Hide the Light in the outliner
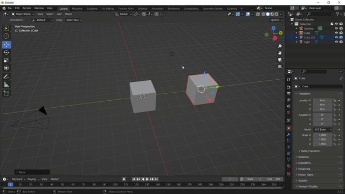This screenshot has height=194, width=345. coord(336,42)
